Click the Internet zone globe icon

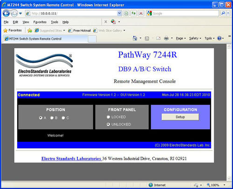pos(151,185)
